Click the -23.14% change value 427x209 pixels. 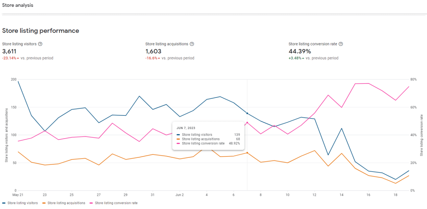pos(9,58)
